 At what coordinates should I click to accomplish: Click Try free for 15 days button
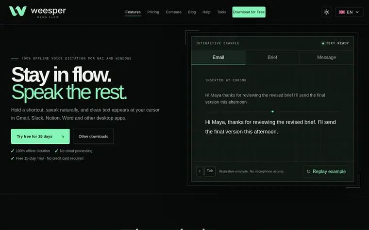click(x=40, y=137)
